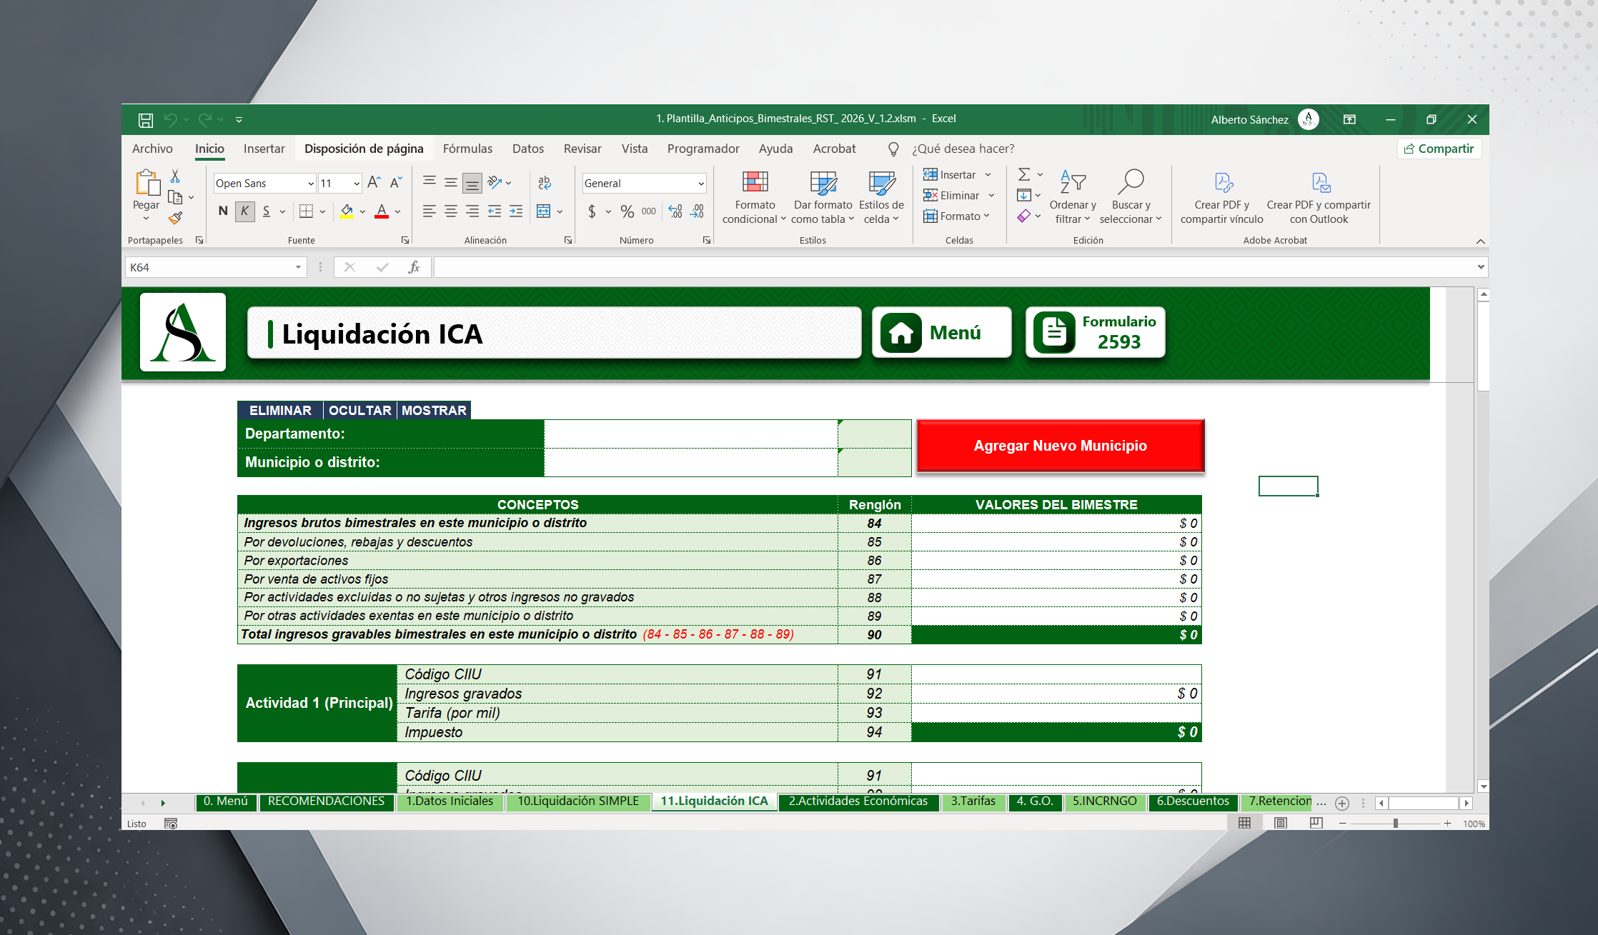This screenshot has height=935, width=1598.
Task: Click the Format Painter brush icon
Action: point(175,218)
